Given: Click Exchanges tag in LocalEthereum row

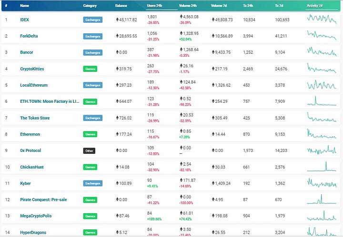Looking at the screenshot, I should [93, 85].
